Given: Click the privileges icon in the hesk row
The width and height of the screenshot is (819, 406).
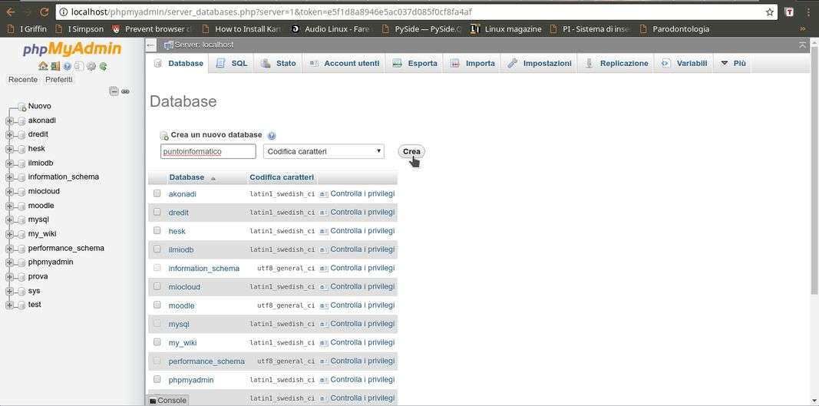Looking at the screenshot, I should tap(324, 231).
